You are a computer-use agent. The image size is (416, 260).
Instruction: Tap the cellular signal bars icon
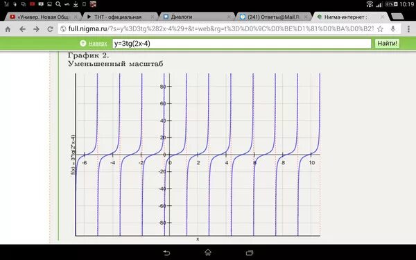point(379,5)
